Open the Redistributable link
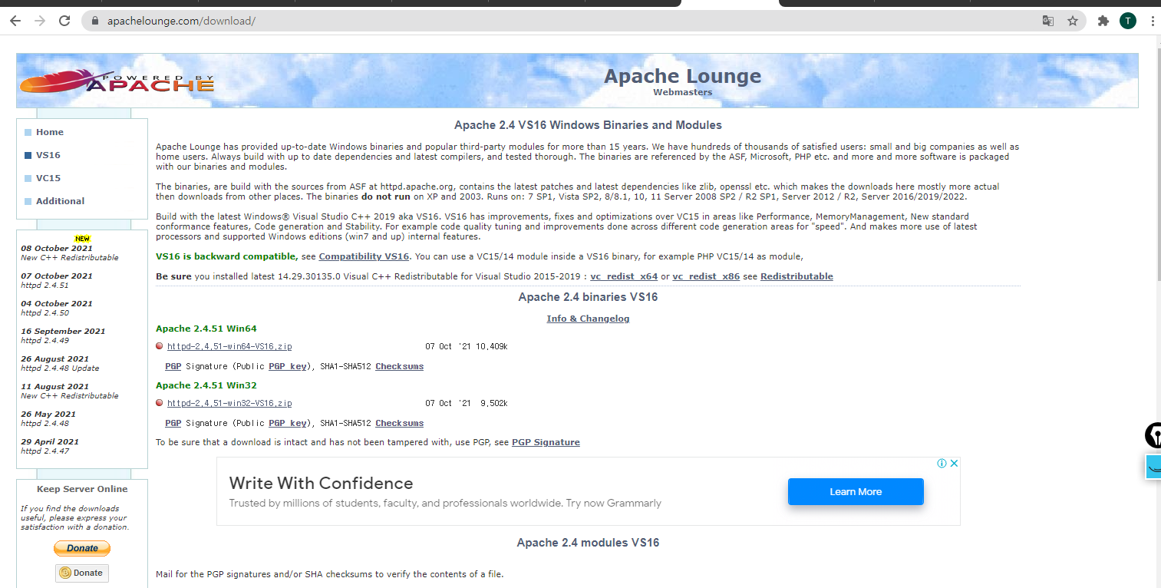The height and width of the screenshot is (588, 1161). pos(797,276)
